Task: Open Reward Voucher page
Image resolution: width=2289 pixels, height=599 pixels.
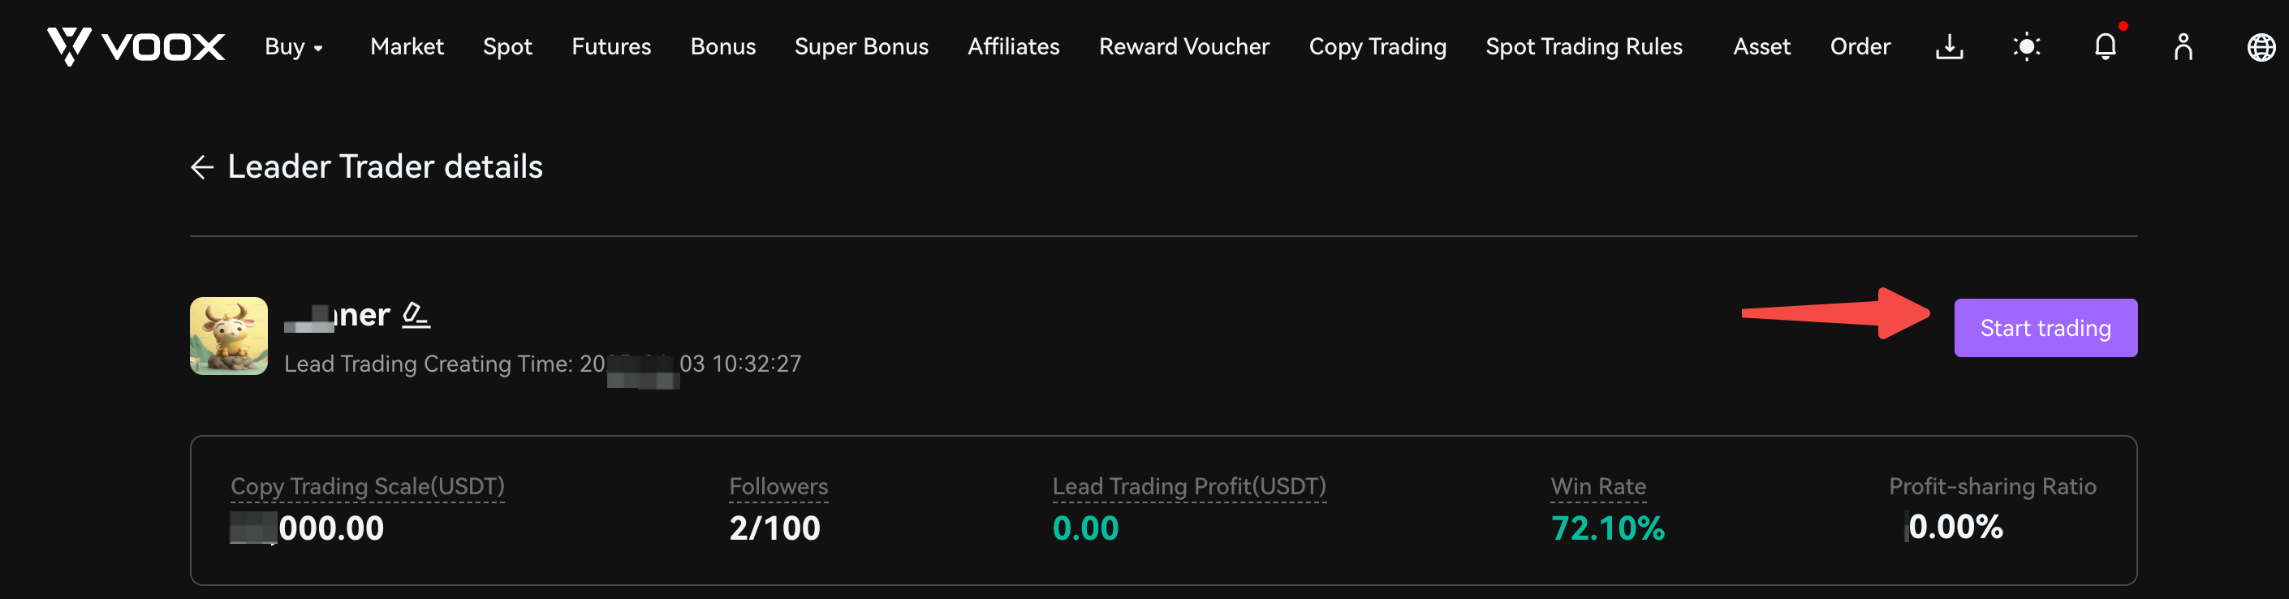Action: pos(1183,46)
